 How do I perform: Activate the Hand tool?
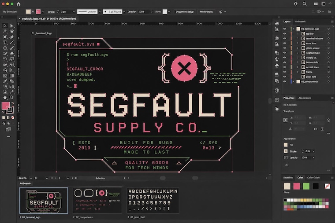point(5,98)
